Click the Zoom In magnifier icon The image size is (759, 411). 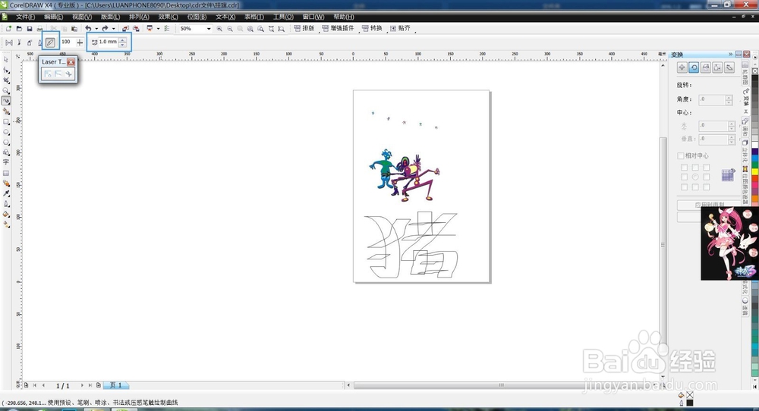click(219, 29)
